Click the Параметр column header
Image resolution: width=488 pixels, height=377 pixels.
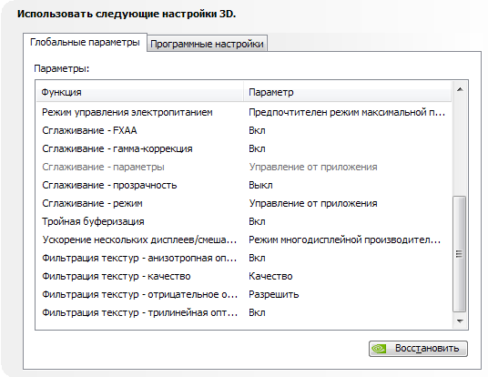coord(347,92)
